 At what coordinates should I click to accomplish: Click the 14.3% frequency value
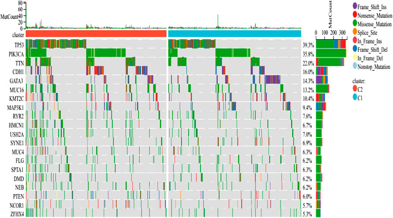308,81
